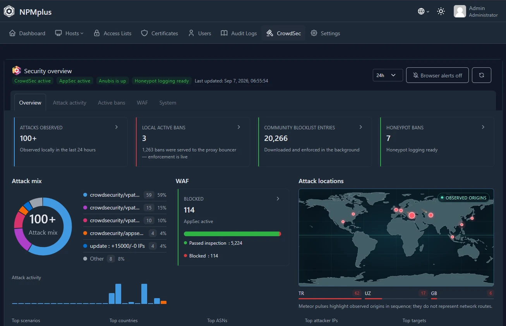
Task: Click Honeypot logging ready badge
Action: [x=162, y=81]
